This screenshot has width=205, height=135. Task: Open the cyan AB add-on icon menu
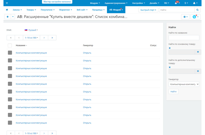(x=195, y=17)
